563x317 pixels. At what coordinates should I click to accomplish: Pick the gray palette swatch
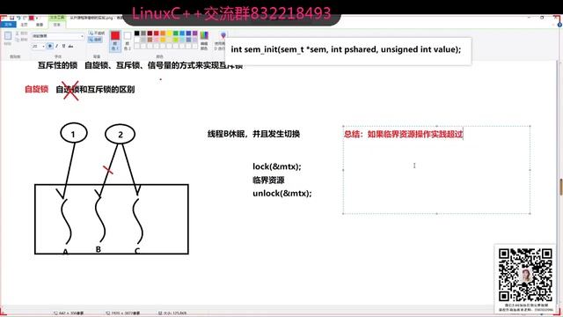143,33
